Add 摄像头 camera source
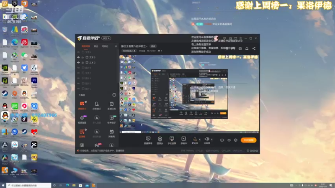The height and width of the screenshot is (188, 335). point(160,140)
